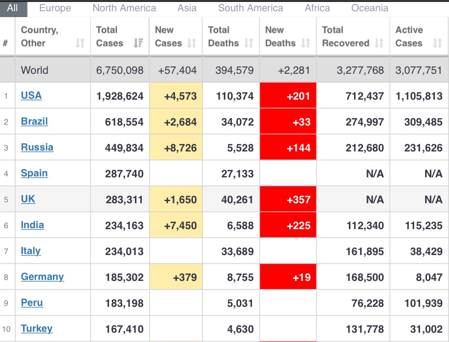
Task: Select the All tab
Action: (x=14, y=8)
